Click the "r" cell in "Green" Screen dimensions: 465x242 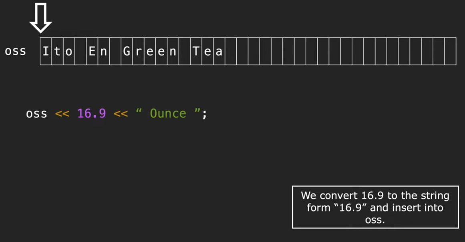click(x=138, y=51)
